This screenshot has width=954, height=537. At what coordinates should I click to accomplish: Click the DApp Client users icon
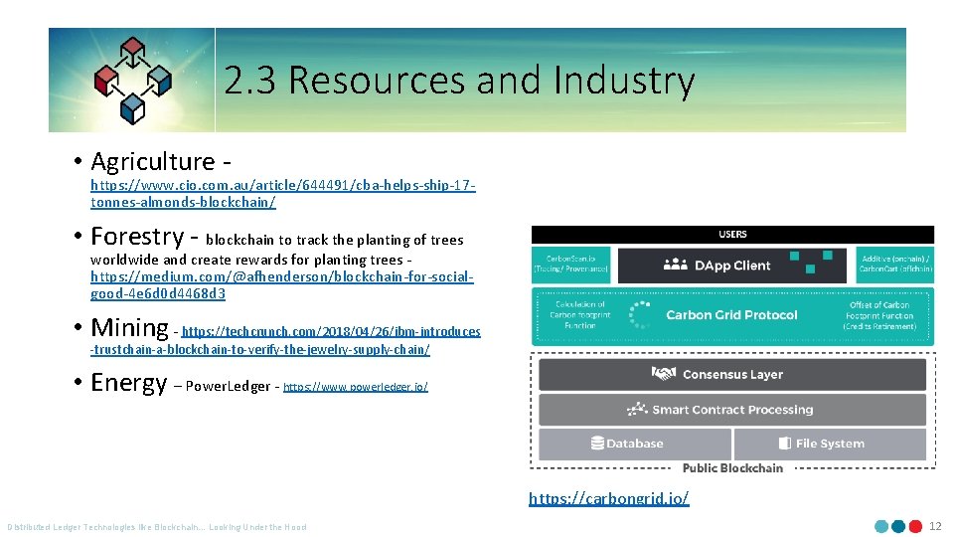coord(676,265)
